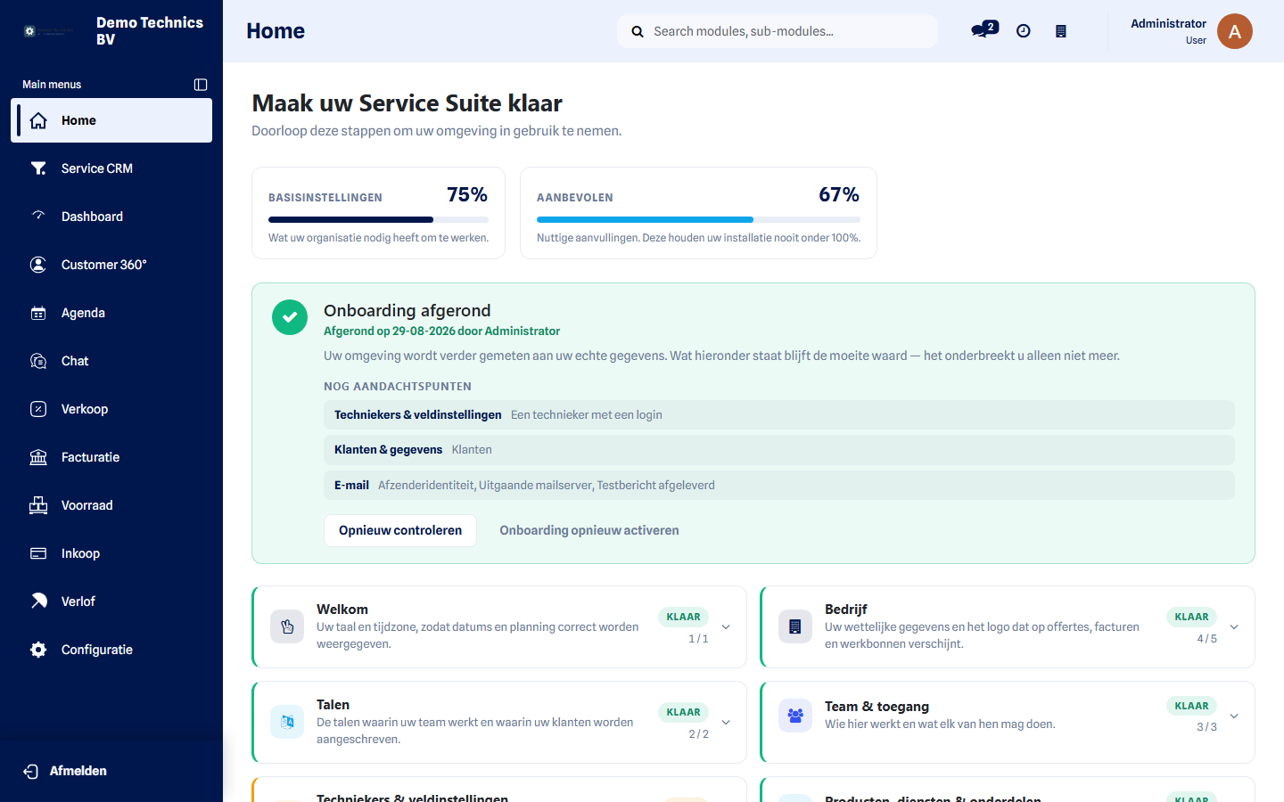Select Agenda in the main menu
1284x802 pixels.
tap(111, 313)
